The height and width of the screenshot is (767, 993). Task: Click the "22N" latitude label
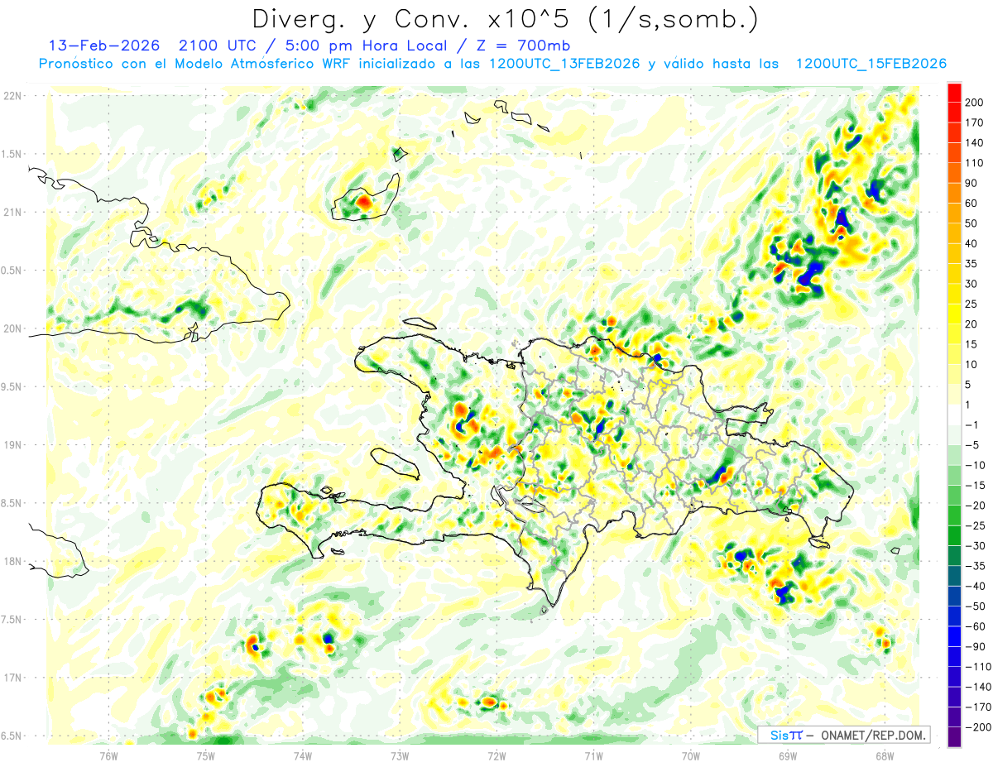pos(12,96)
